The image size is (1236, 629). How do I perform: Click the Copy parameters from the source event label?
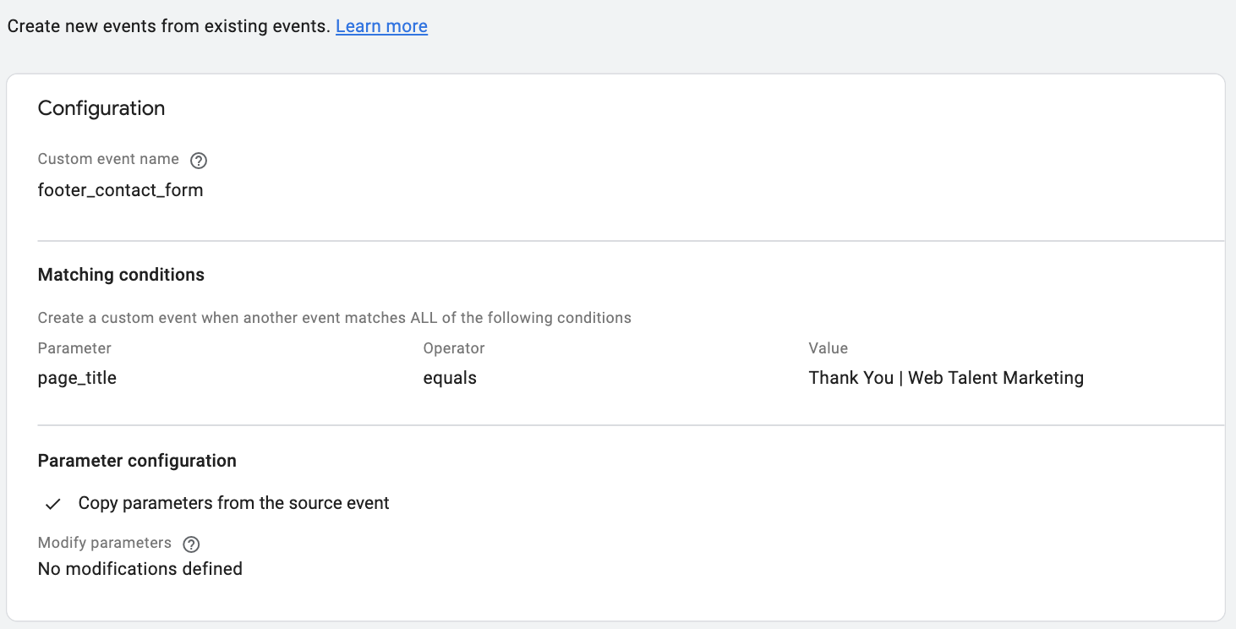coord(233,503)
